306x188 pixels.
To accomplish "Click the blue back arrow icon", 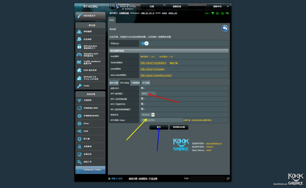I will click(x=225, y=29).
